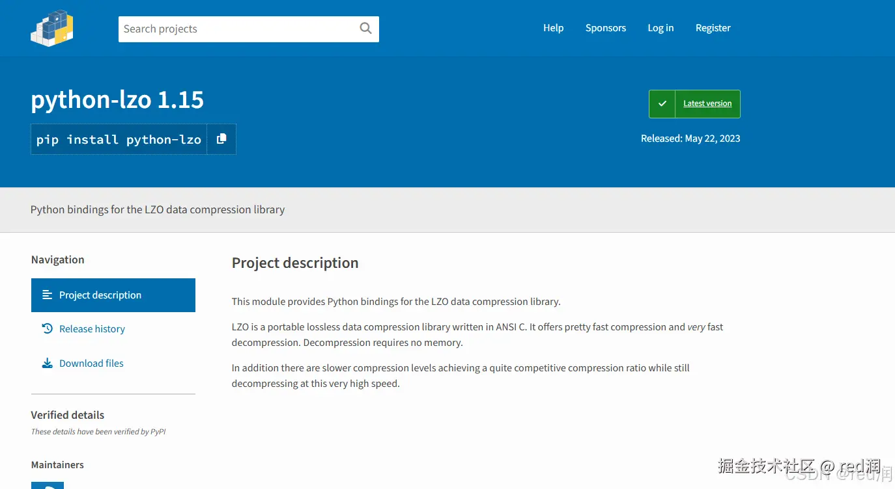Viewport: 895px width, 489px height.
Task: Click the Maintainers heading
Action: [x=57, y=465]
